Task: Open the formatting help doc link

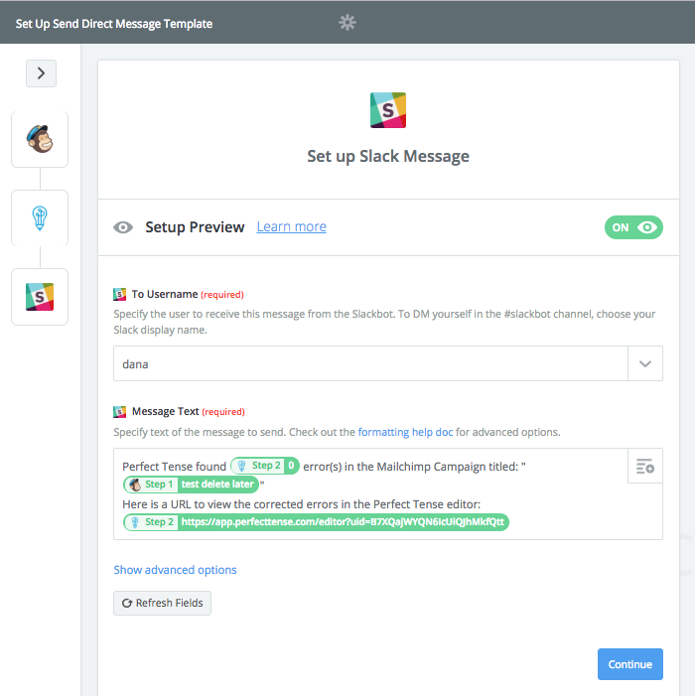Action: [x=405, y=432]
